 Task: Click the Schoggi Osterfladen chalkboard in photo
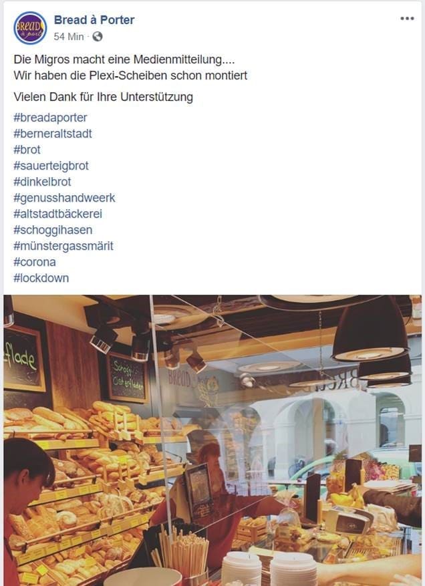[x=127, y=378]
